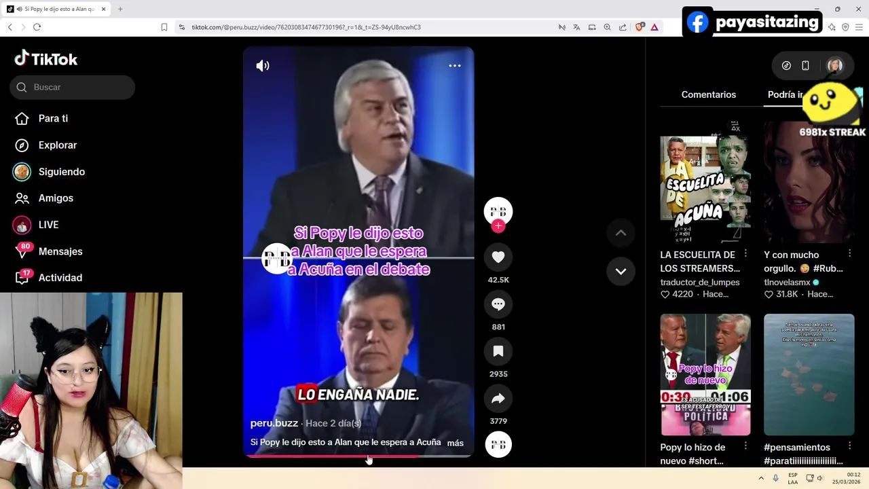Open the #pensamientos ocean video thumbnail
869x489 pixels.
809,374
